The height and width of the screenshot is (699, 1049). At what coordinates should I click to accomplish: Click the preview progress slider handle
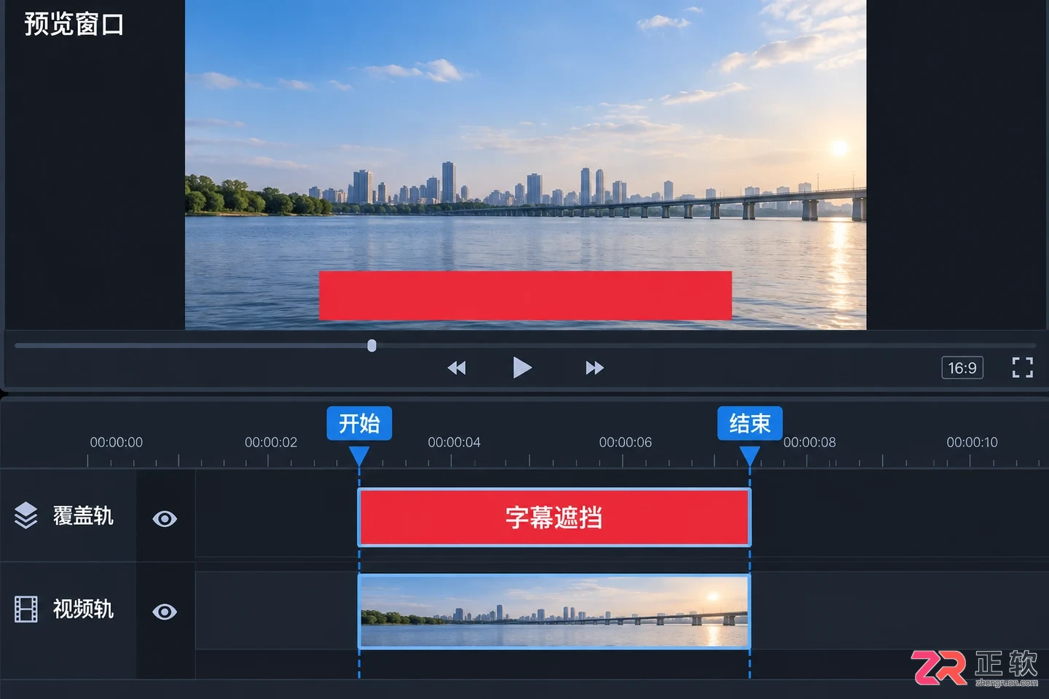(372, 345)
